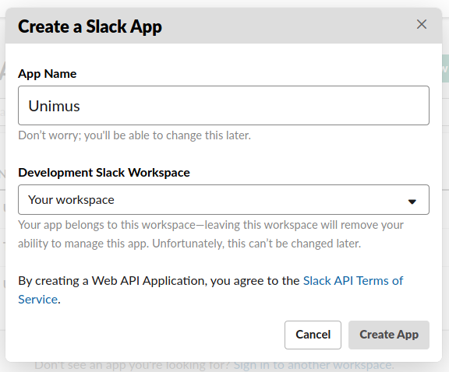Click the App Name input field

coord(224,106)
